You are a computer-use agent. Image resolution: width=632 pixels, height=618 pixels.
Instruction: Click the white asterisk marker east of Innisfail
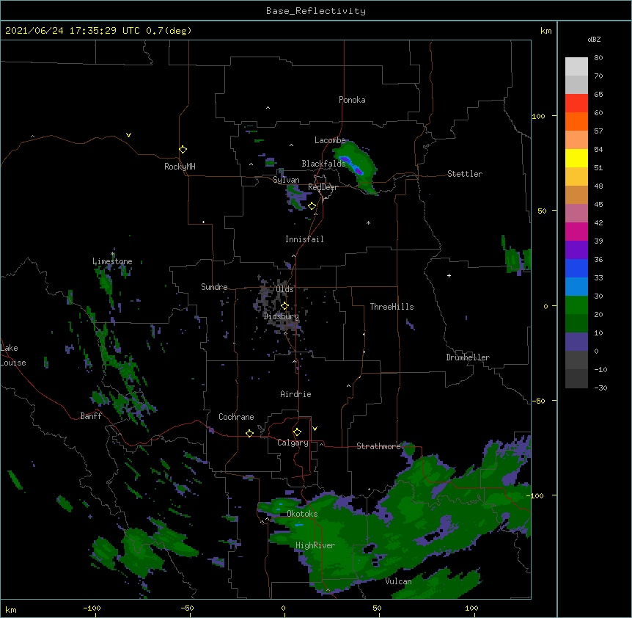pos(368,222)
